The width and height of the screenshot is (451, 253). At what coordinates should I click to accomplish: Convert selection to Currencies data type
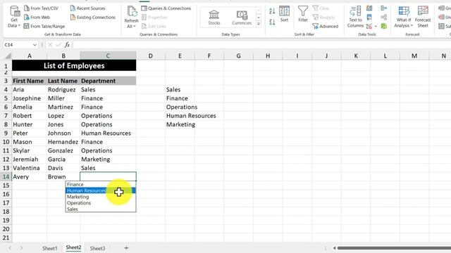242,17
